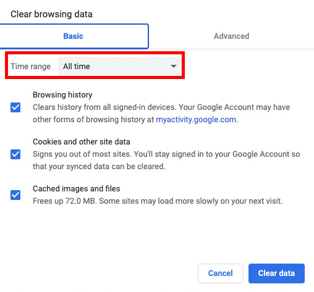Click the Clear data button
The image size is (314, 292).
(x=276, y=273)
